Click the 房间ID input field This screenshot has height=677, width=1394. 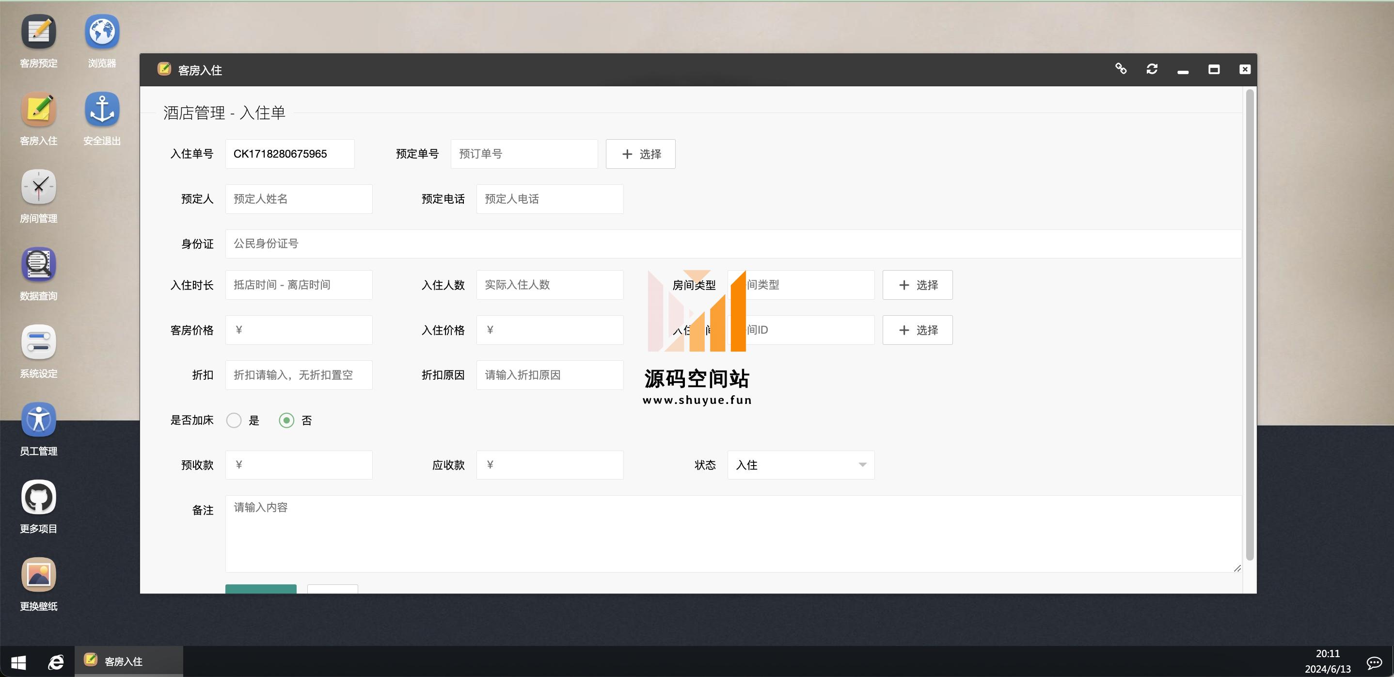pos(801,330)
